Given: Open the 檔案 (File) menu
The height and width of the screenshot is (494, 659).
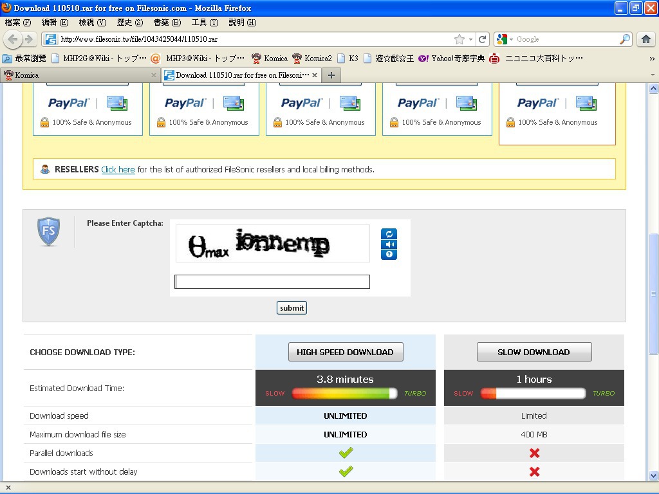Looking at the screenshot, I should tap(18, 23).
